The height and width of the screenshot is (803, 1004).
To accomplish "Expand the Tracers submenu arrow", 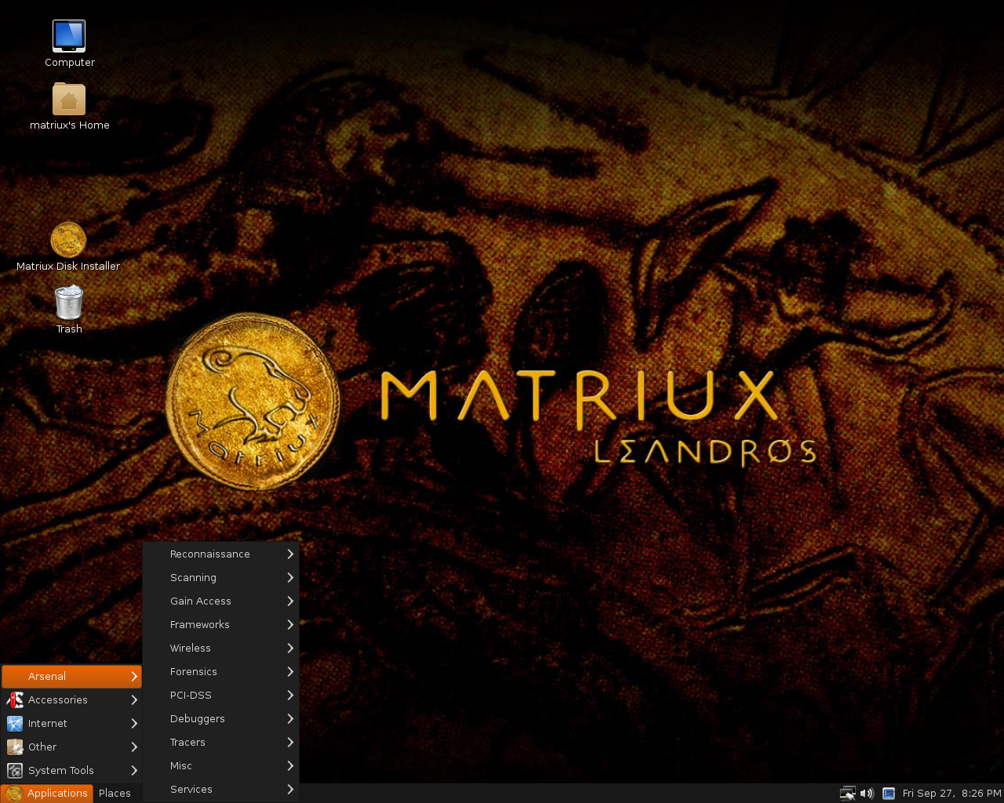I will pyautogui.click(x=290, y=742).
